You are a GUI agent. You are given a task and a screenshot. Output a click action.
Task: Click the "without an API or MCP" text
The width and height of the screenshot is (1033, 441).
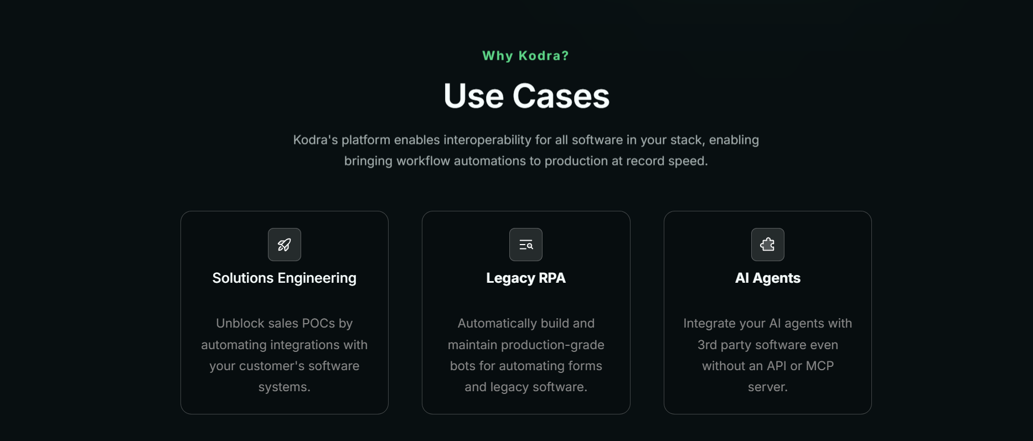point(768,366)
